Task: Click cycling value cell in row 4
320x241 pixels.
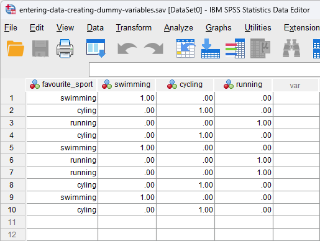Action: pyautogui.click(x=186, y=135)
